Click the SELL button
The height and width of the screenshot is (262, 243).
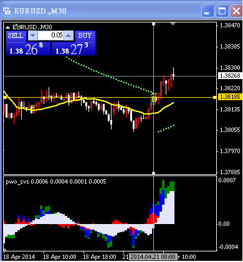(x=16, y=36)
